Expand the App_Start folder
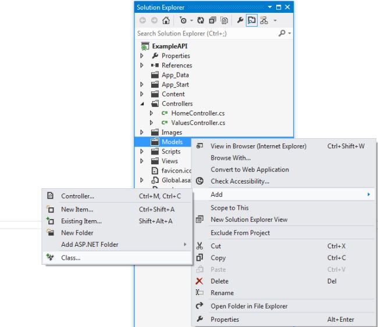378x327 pixels. (x=142, y=84)
